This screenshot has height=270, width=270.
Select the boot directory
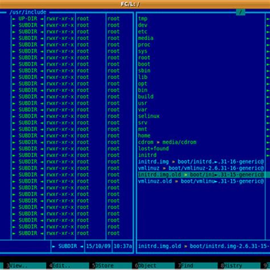[144, 64]
